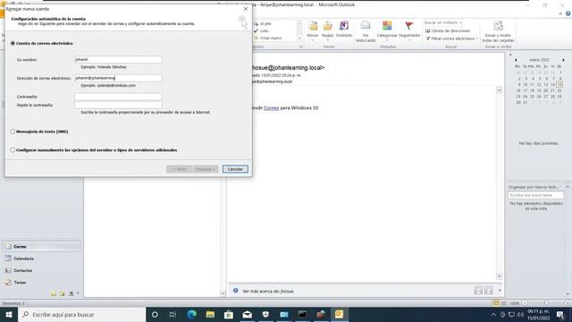Click the Su nombre text field
The height and width of the screenshot is (322, 572).
118,59
